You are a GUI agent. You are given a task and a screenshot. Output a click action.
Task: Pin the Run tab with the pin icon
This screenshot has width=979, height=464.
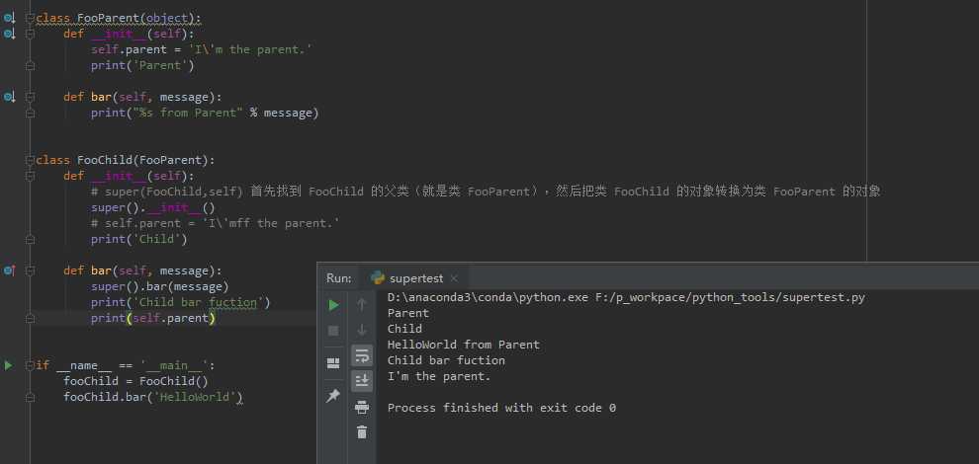click(333, 396)
